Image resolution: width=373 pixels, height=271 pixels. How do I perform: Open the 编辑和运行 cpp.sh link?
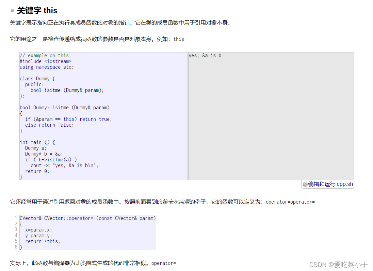(330, 184)
